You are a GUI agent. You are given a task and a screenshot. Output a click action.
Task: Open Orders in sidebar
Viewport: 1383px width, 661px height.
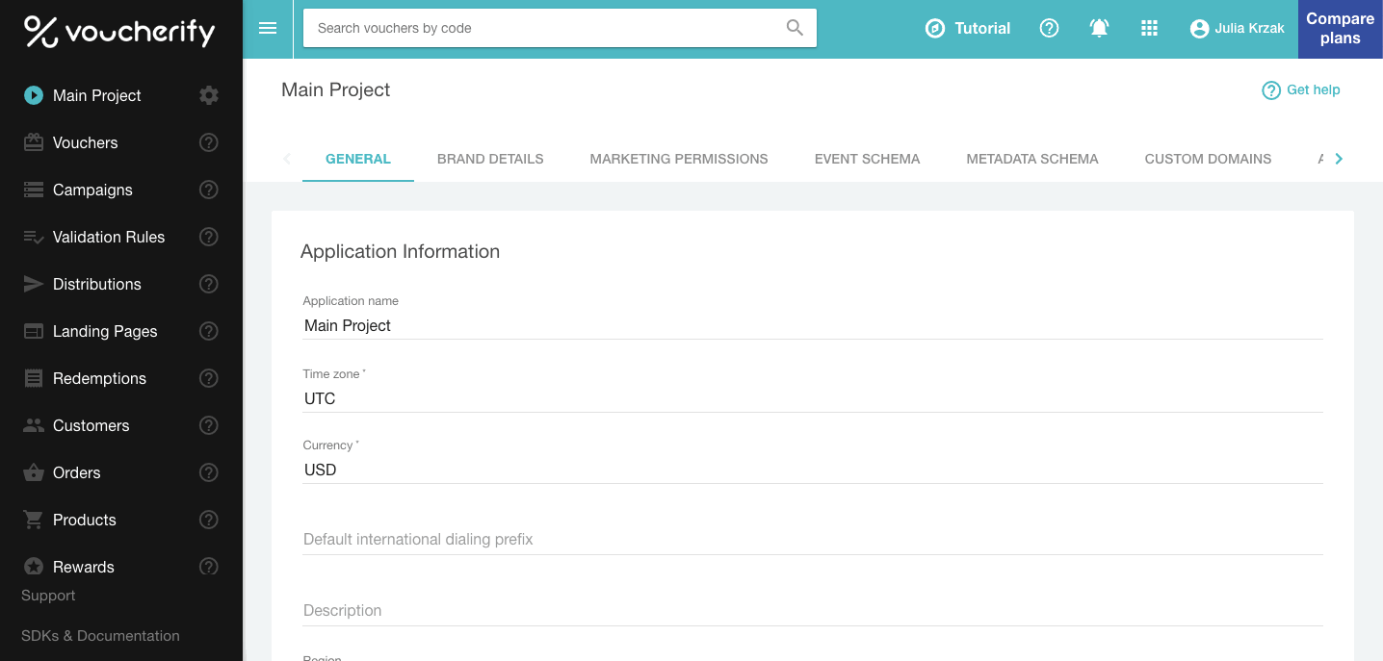77,472
